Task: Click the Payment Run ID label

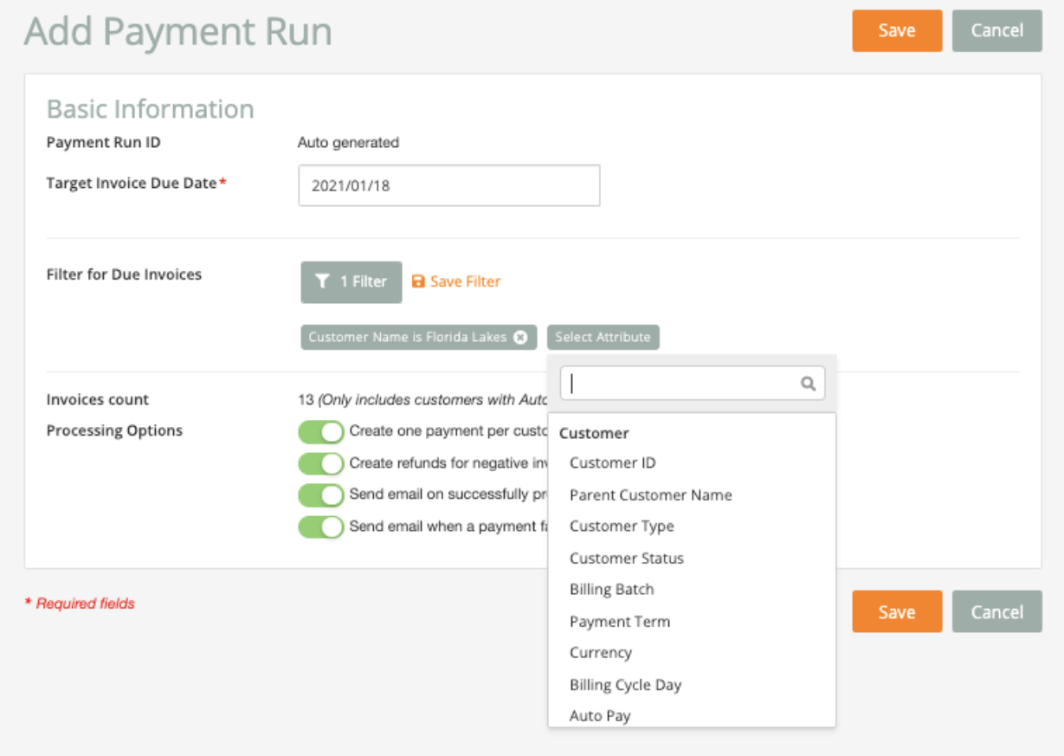Action: (104, 142)
